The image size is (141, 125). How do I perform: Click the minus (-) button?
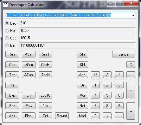[131, 75]
